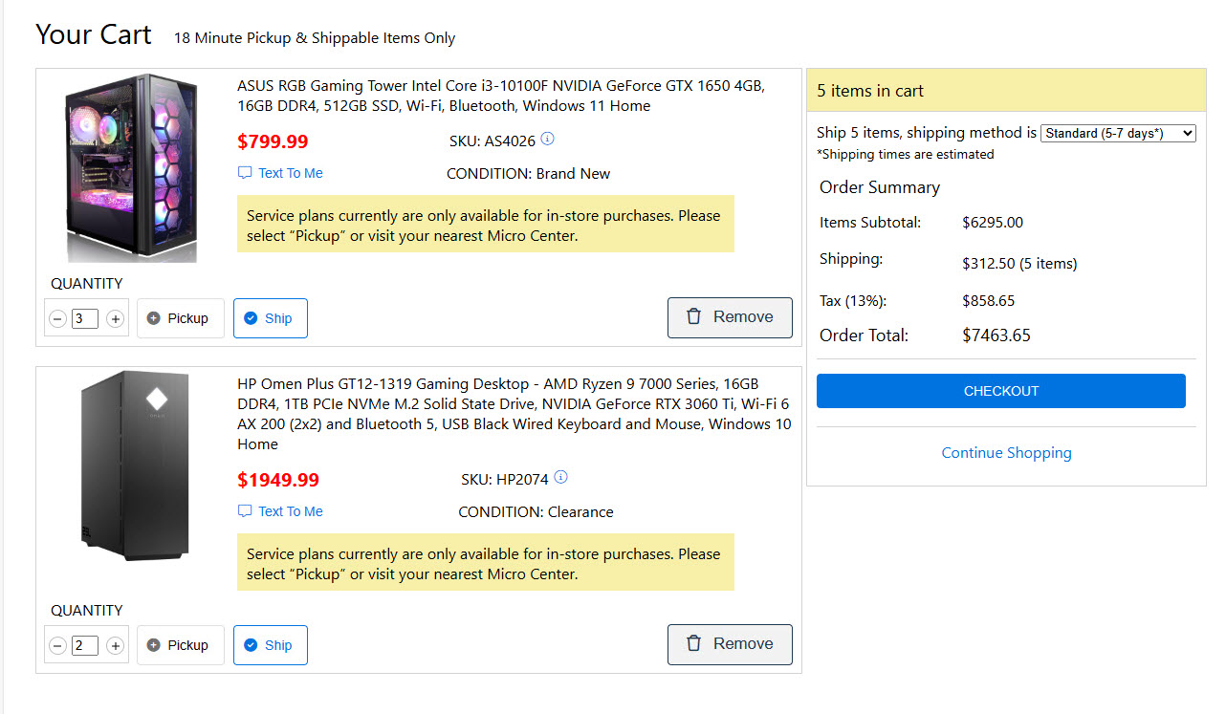This screenshot has height=714, width=1226.
Task: Click the ASUS tower quantity input field
Action: click(85, 319)
